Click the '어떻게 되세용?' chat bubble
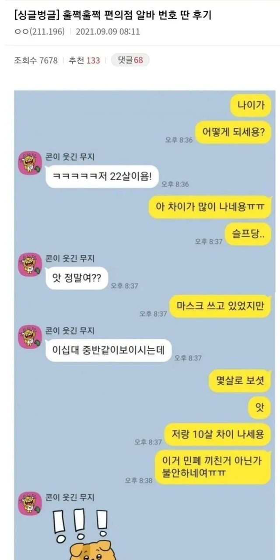The width and height of the screenshot is (280, 560). click(x=233, y=131)
